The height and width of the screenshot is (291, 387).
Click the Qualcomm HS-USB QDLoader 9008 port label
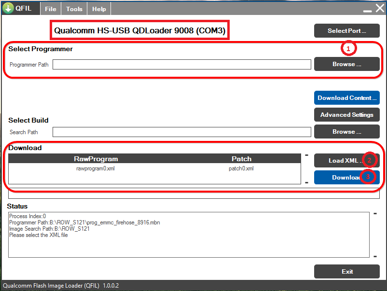click(139, 30)
